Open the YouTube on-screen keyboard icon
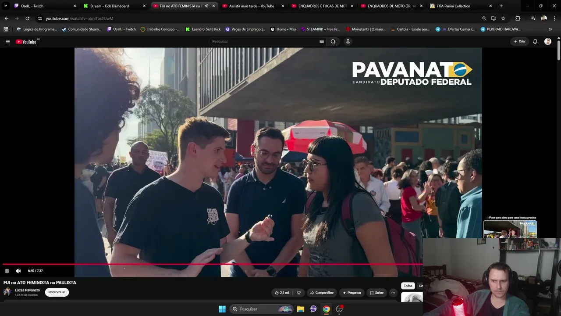 click(x=322, y=42)
